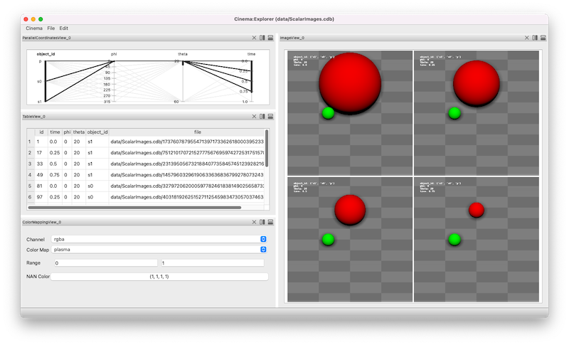Open the Cinema menu
Image resolution: width=569 pixels, height=345 pixels.
pos(34,28)
